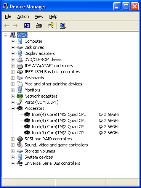Select Mice and other pointing devices label
Image resolution: width=141 pixels, height=188 pixels.
coord(53,84)
